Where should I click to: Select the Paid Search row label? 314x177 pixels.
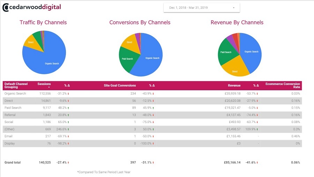click(x=13, y=108)
